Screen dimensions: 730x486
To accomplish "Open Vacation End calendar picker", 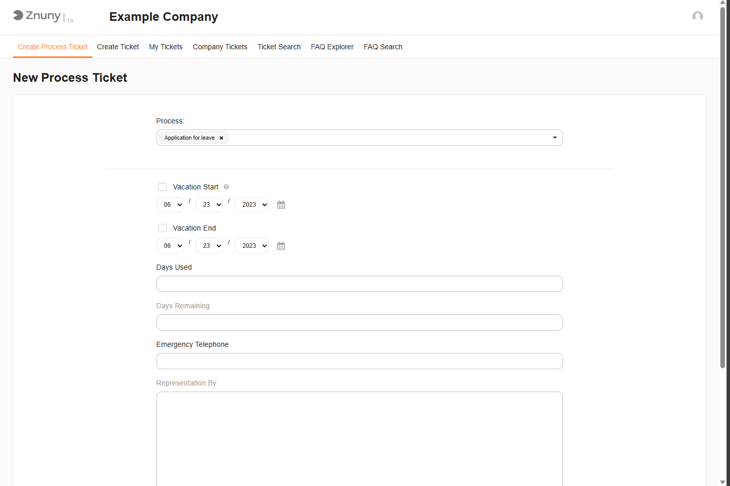I will tap(281, 246).
